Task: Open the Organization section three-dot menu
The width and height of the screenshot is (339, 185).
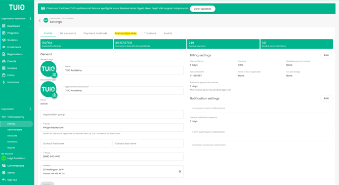Action: pos(30,109)
